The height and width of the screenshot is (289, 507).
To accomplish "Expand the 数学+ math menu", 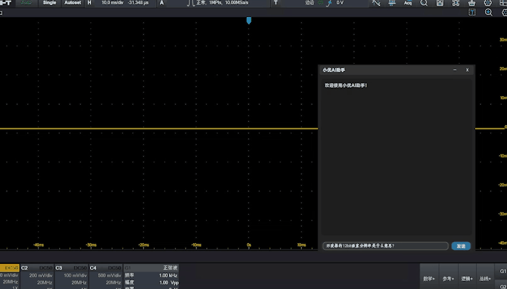I will click(429, 278).
